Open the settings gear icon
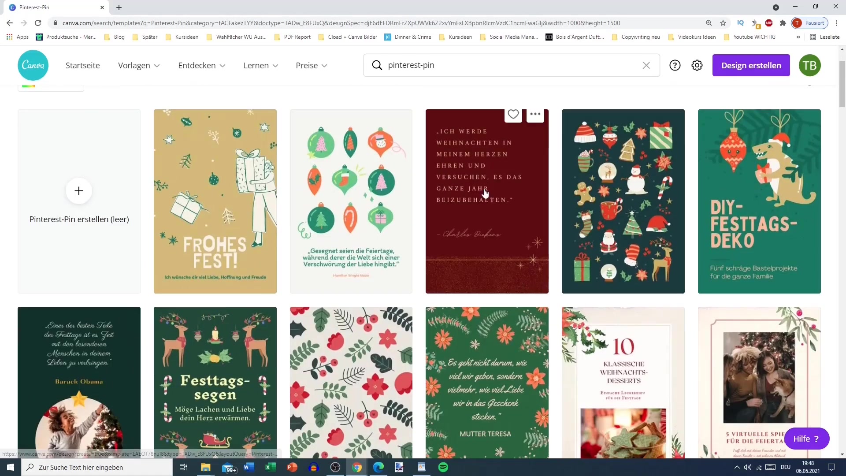 [697, 65]
